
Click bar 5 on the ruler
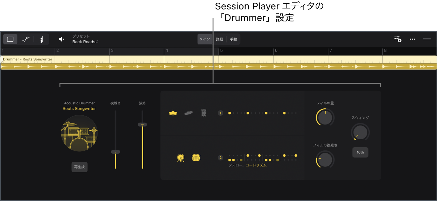tap(221, 51)
